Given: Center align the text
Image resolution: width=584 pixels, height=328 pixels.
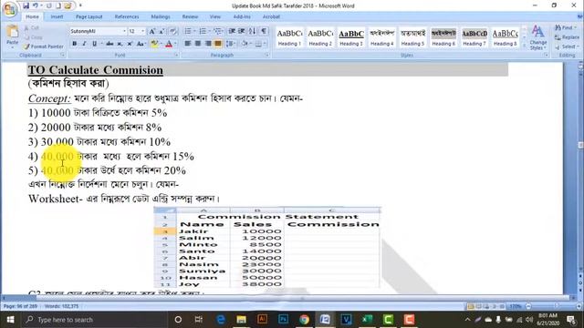Looking at the screenshot, I should click(x=198, y=44).
